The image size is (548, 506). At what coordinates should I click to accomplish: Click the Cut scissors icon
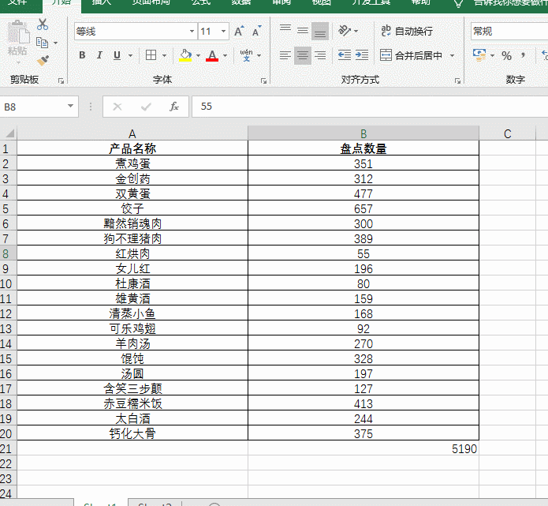(x=43, y=24)
